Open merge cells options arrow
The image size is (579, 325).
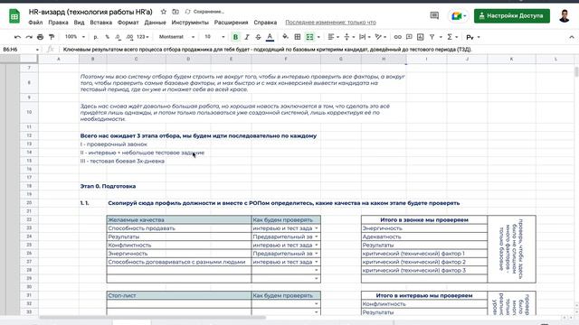pos(318,37)
